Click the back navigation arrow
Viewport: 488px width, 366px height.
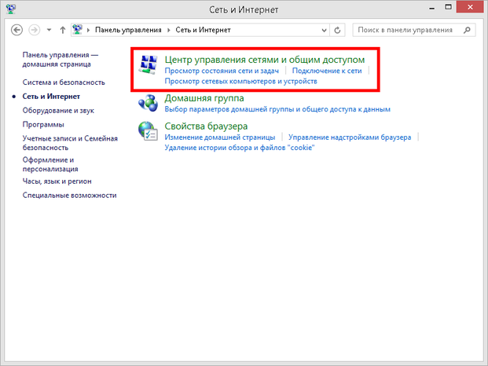17,30
